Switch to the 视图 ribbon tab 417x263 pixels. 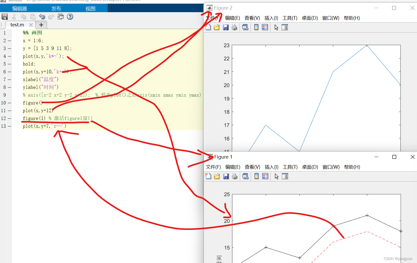(91, 9)
